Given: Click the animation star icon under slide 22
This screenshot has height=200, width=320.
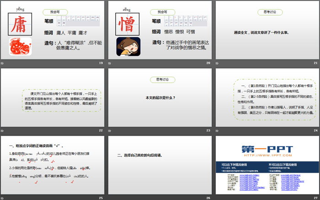Looking at the screenshot, I should point(3,131).
